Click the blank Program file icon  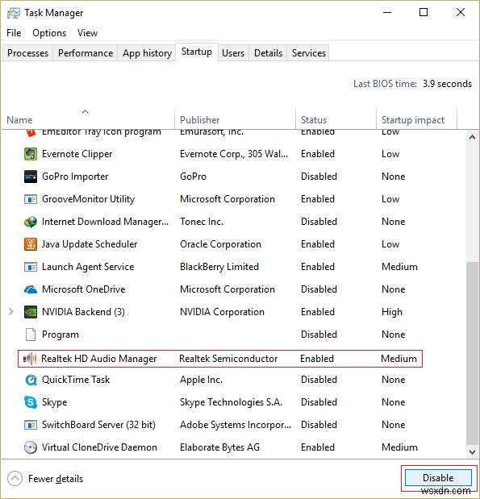(31, 335)
